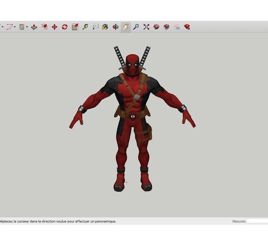The width and height of the screenshot is (268, 245).
Task: Open the Extension Manager ruby icon
Action: [187, 27]
